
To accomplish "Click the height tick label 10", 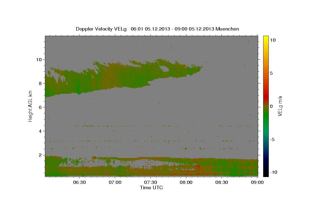I will pos(39,59).
